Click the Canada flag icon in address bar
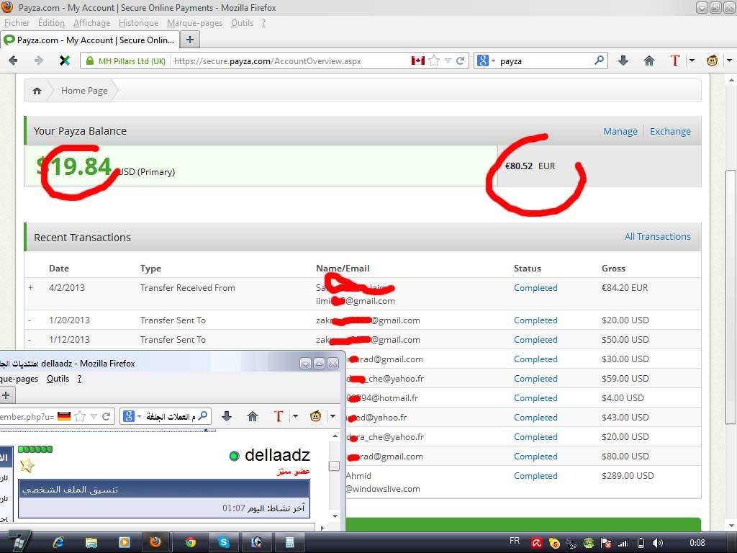 tap(418, 60)
